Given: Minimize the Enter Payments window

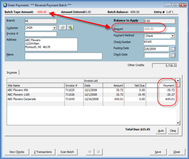Looking at the screenshot, I should click(x=168, y=5).
